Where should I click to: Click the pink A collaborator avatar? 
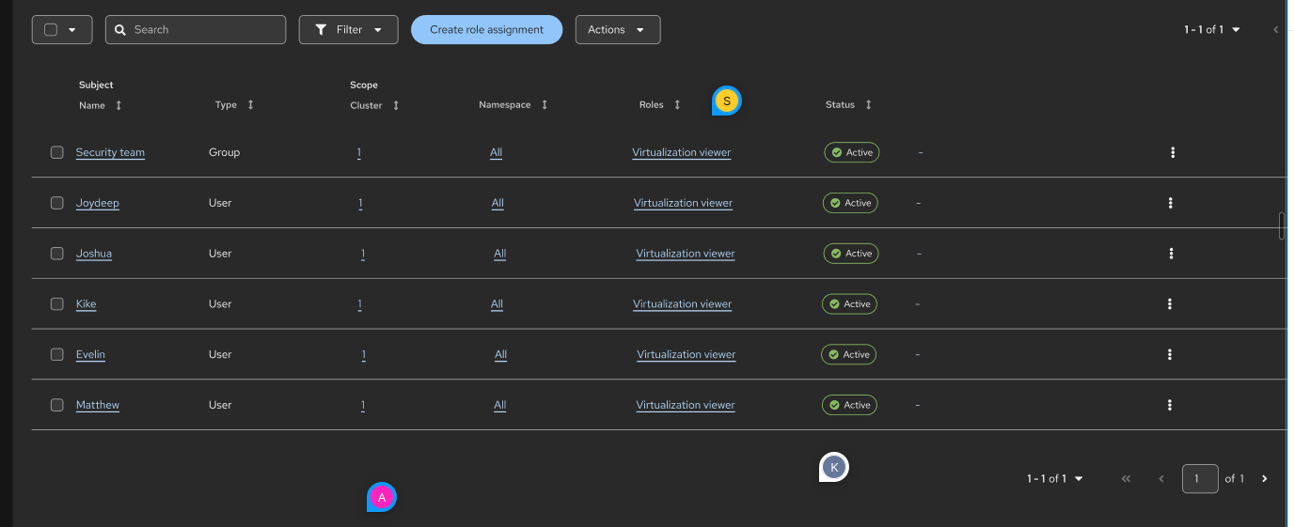(x=382, y=498)
